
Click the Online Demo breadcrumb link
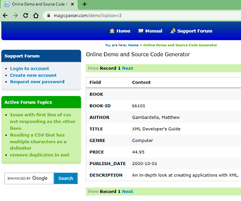(180, 45)
